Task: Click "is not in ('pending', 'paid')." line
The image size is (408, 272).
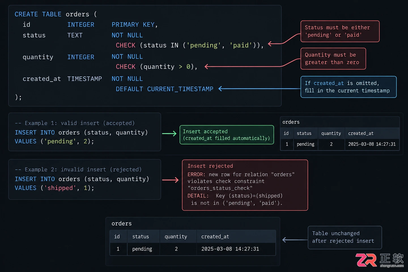Action: [x=237, y=203]
